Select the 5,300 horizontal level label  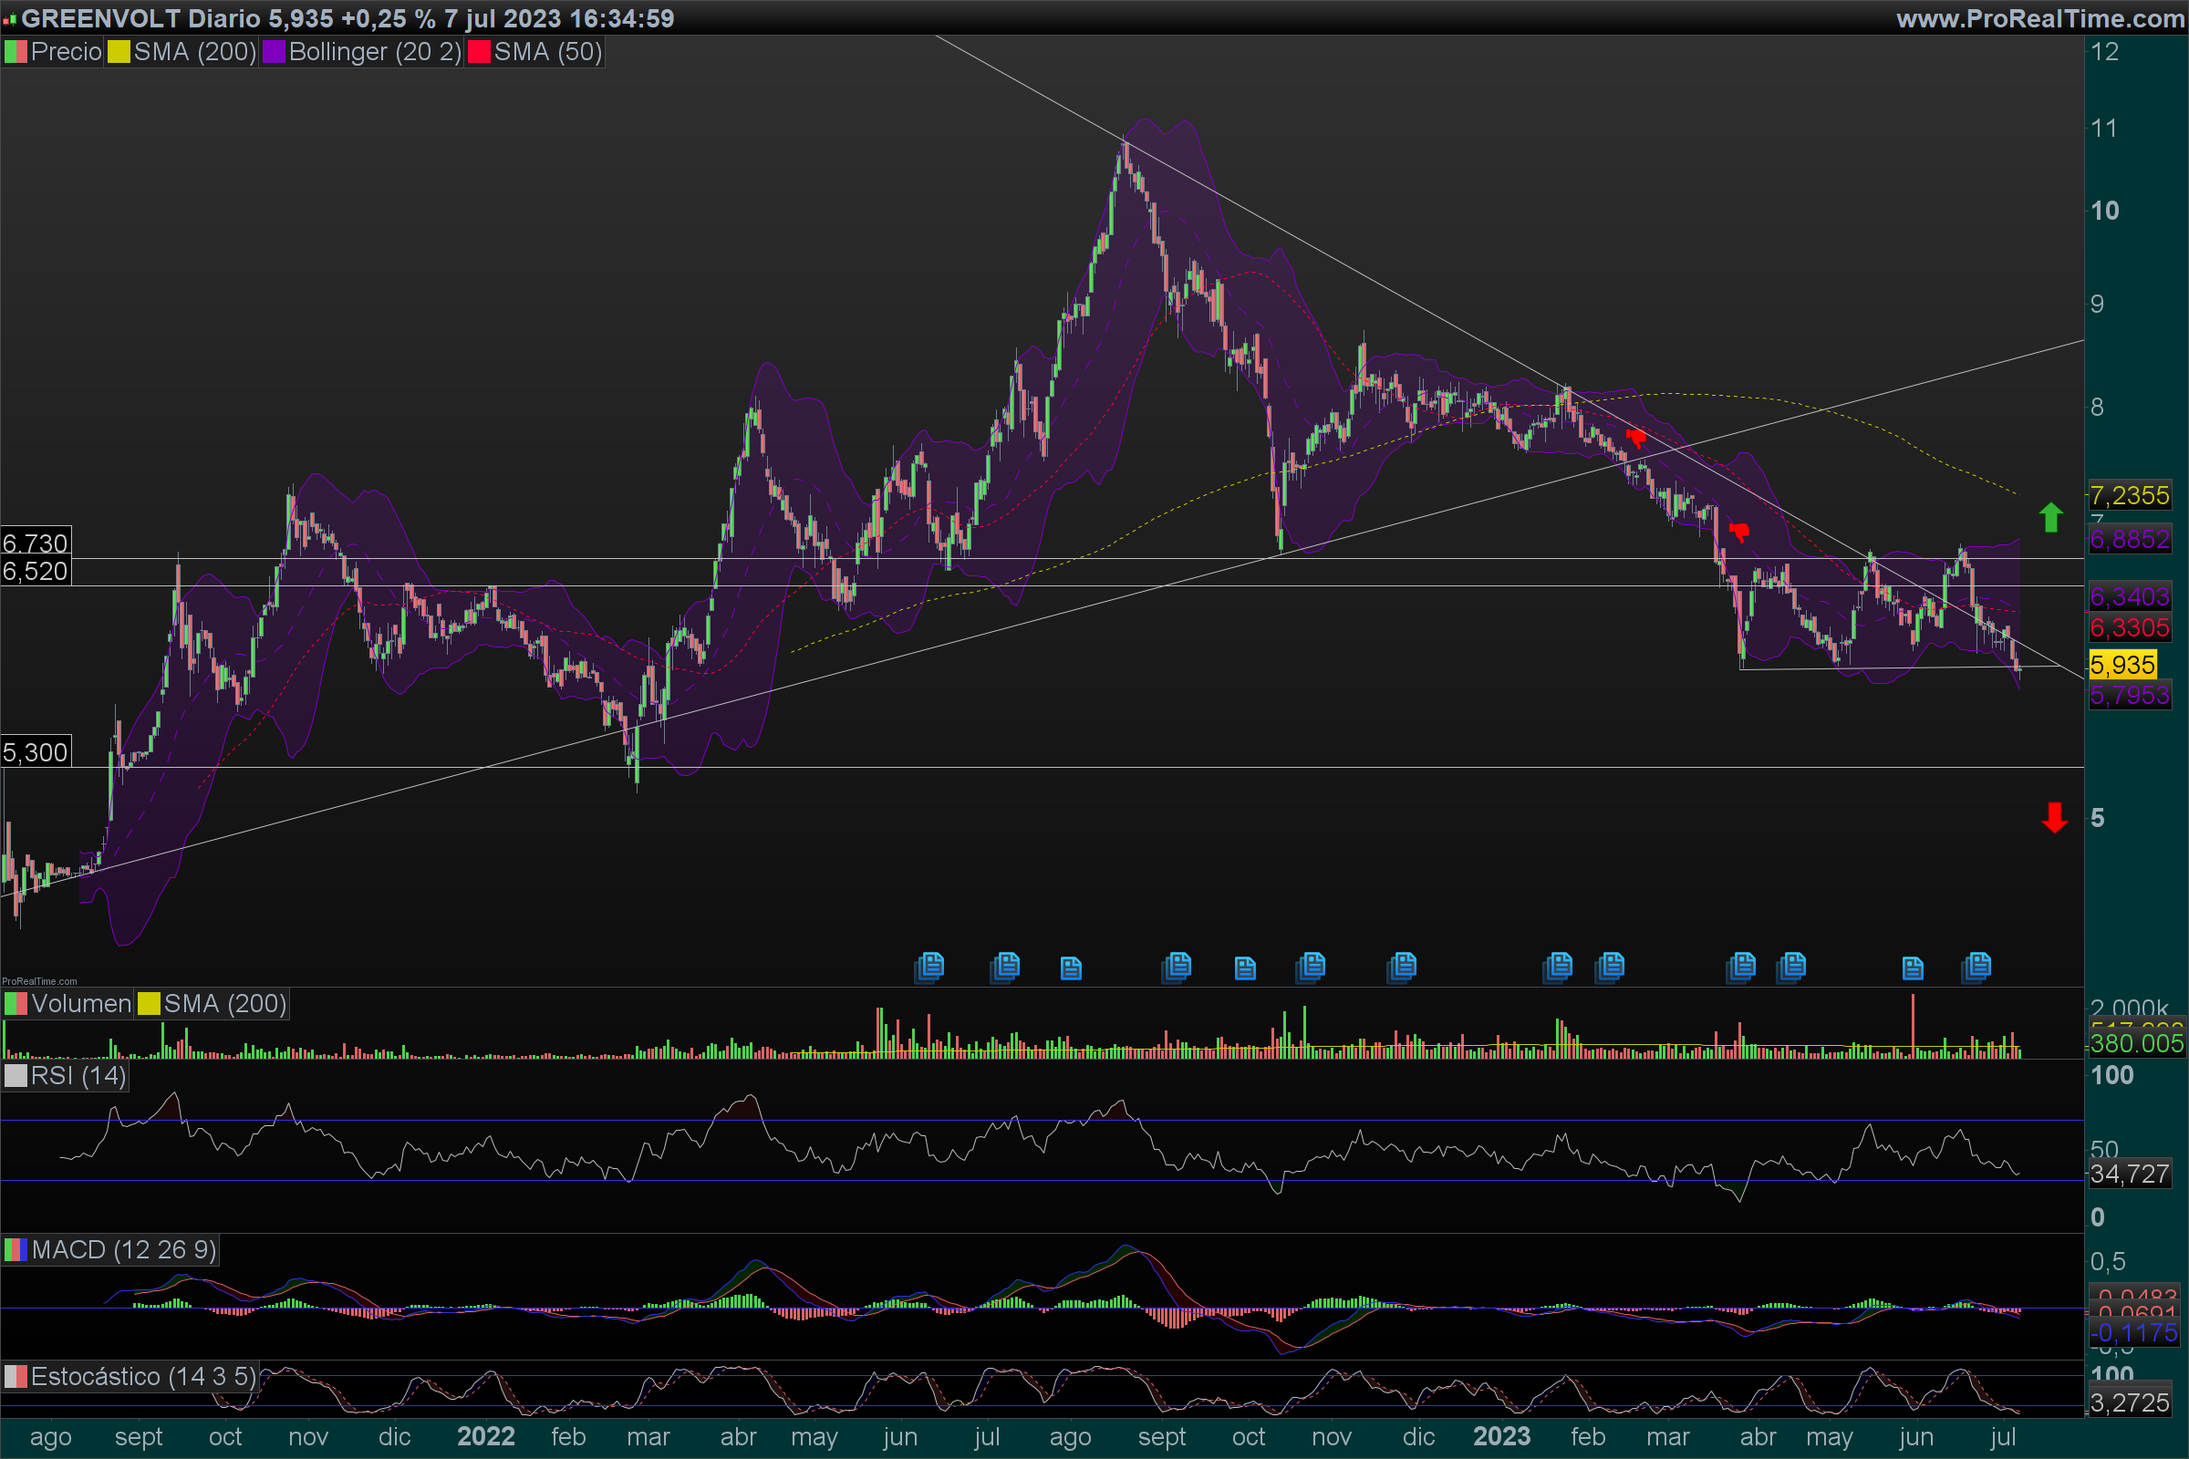[36, 751]
